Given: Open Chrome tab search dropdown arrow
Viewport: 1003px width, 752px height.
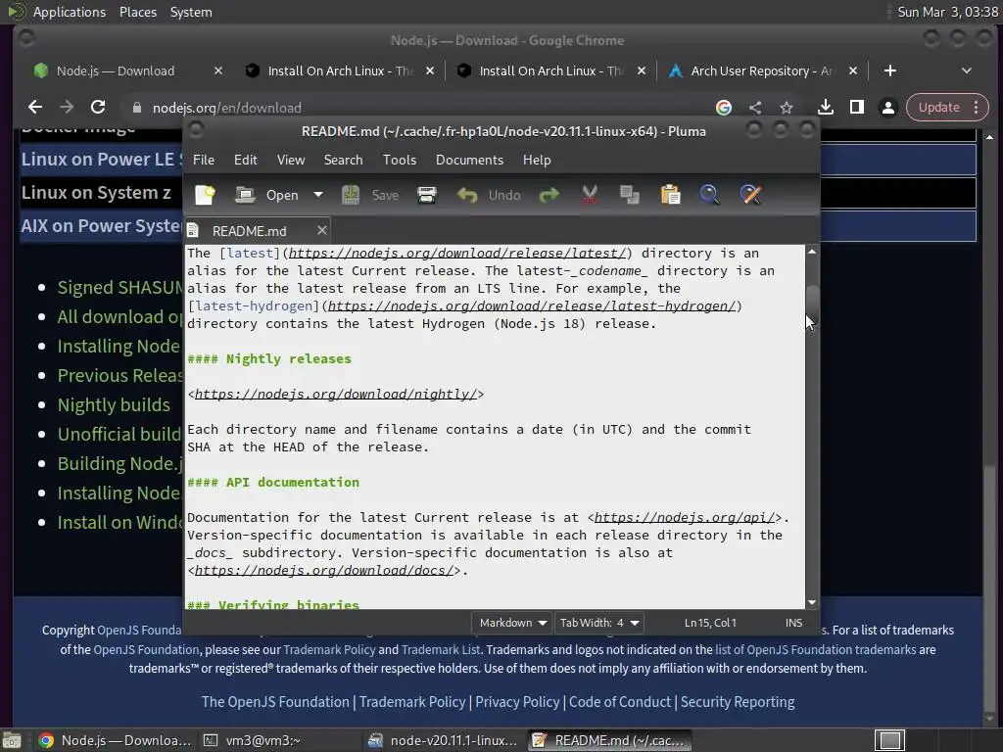Looking at the screenshot, I should [x=967, y=70].
